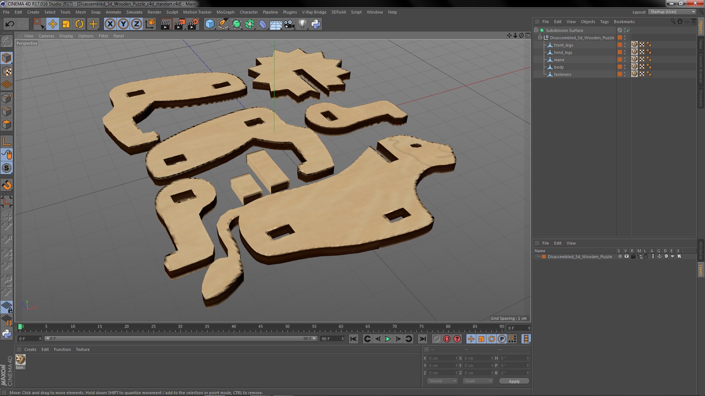Screen dimensions: 705x396
Task: Open viewport Cameras menu
Action: [x=46, y=36]
